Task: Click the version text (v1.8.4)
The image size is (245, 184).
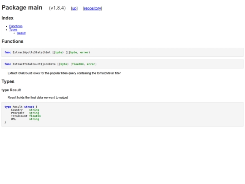Action: click(x=57, y=8)
